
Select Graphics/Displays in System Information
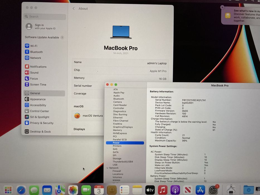123,127
